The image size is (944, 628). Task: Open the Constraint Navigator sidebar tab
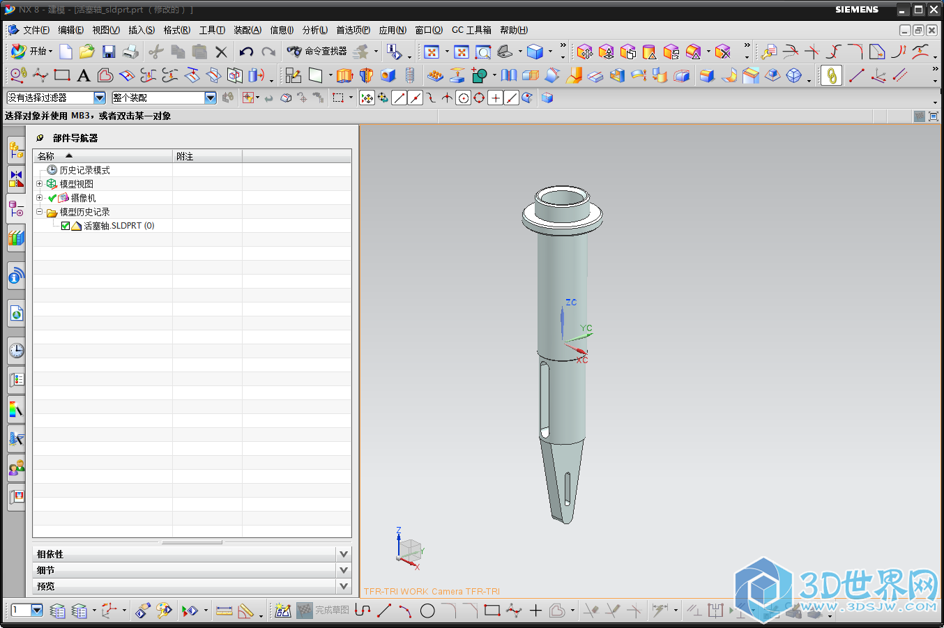16,179
